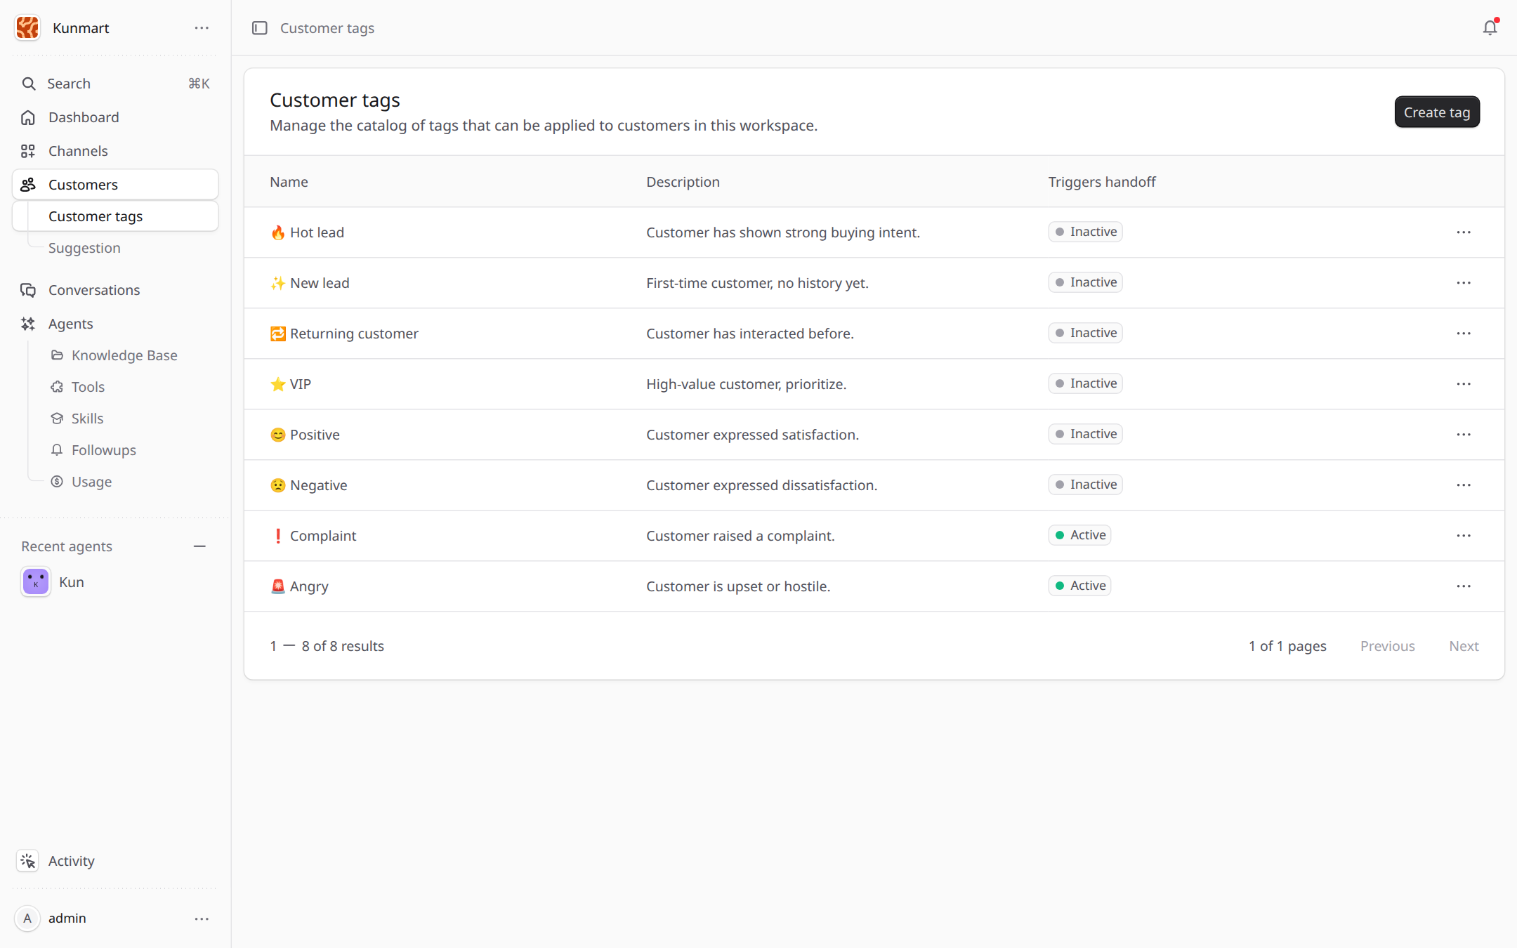
Task: Open the Dashboard menu item
Action: [x=84, y=117]
